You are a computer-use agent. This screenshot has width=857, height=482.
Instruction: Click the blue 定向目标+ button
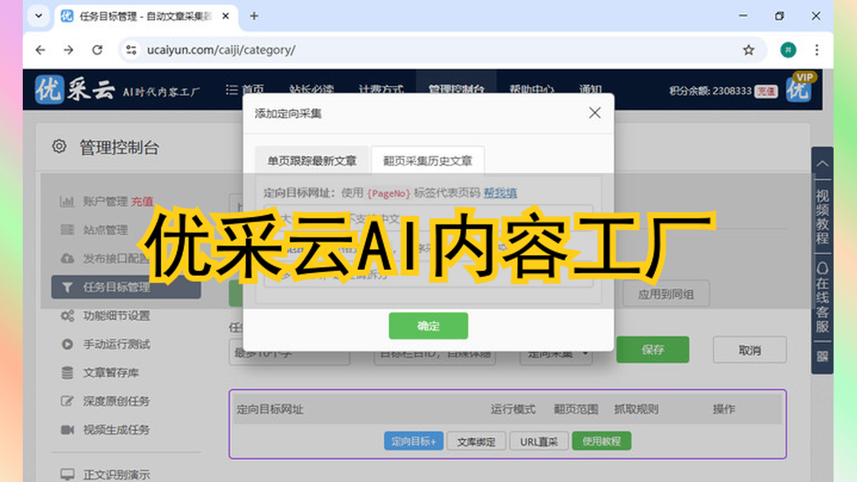click(x=413, y=441)
